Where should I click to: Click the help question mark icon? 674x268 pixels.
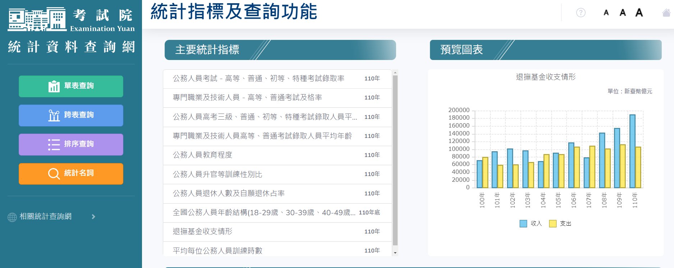click(x=581, y=13)
